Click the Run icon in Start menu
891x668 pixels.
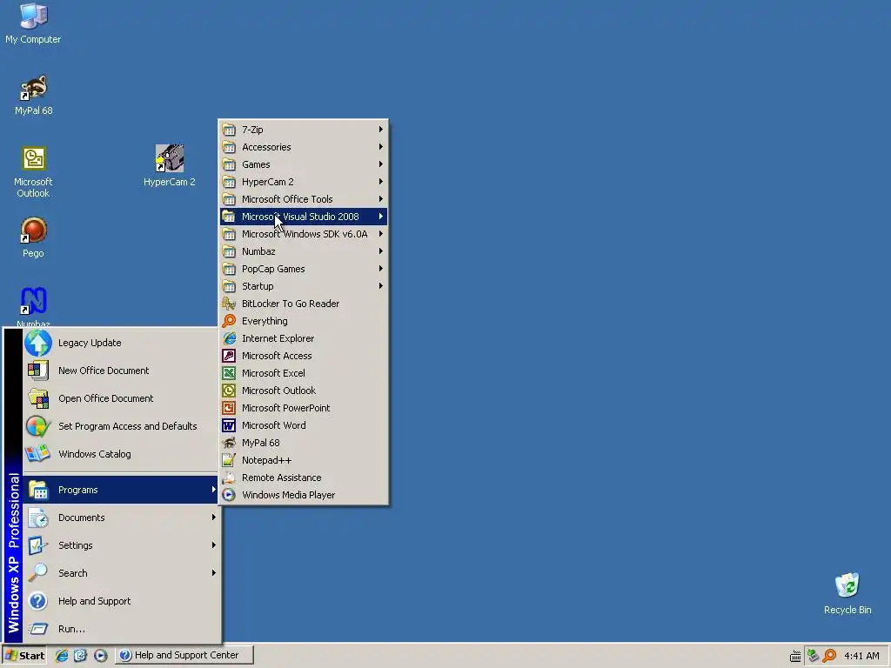38,629
